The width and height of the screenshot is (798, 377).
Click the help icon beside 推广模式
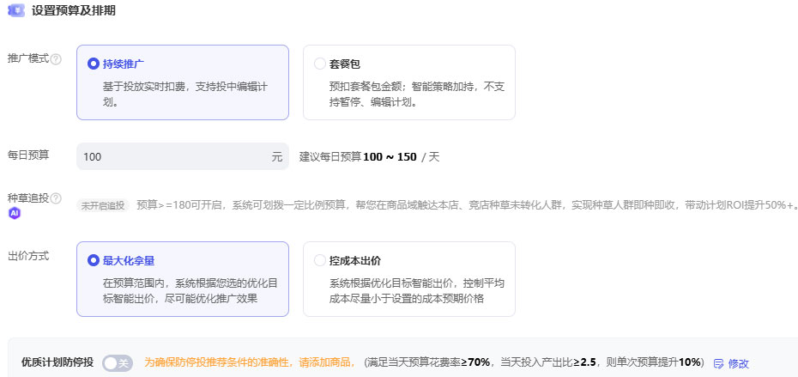(x=56, y=59)
